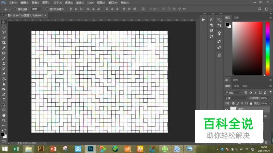Select the Crop tool
Viewport: 273px width, 153px height.
click(4, 43)
